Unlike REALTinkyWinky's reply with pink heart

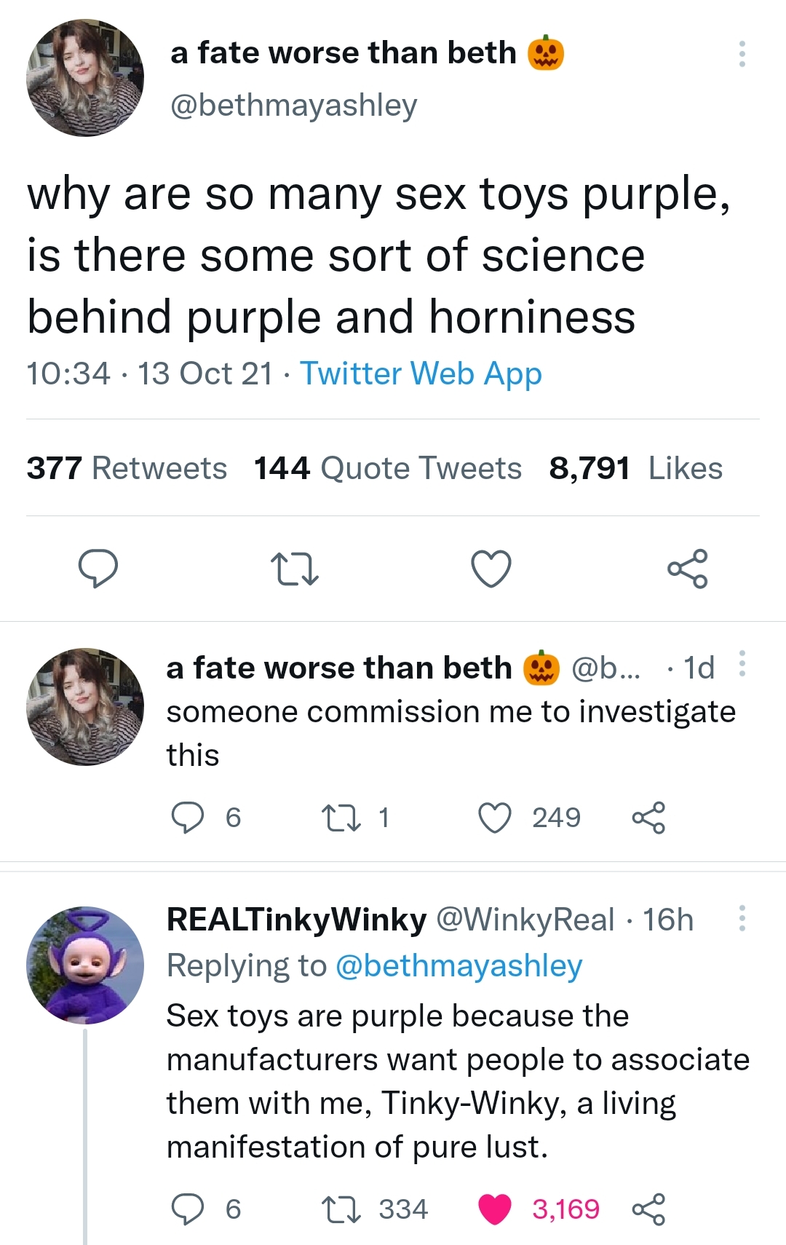(x=495, y=1209)
